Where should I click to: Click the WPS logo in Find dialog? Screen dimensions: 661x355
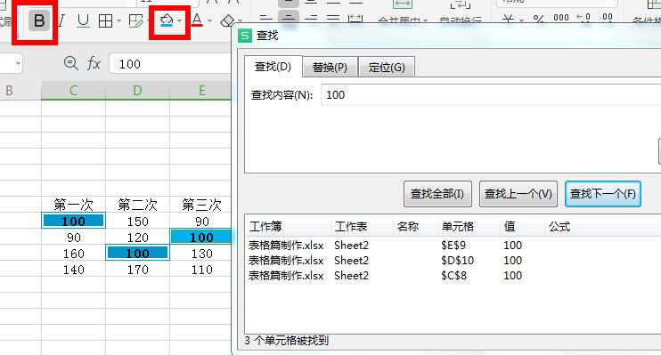point(244,36)
